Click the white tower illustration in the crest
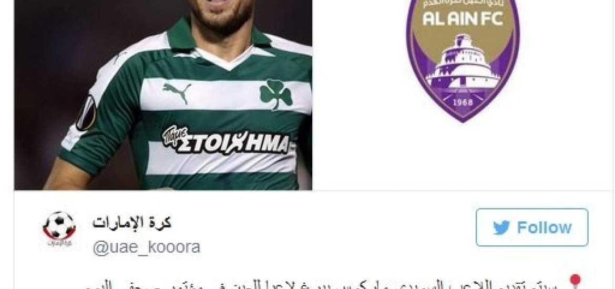This screenshot has height=289, width=615. [x=463, y=65]
